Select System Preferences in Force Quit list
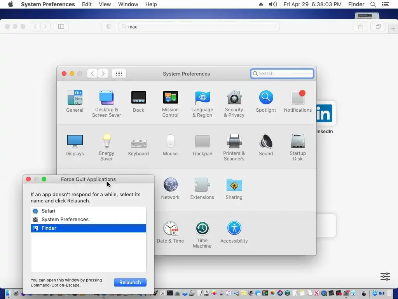The height and width of the screenshot is (299, 398). coord(89,220)
